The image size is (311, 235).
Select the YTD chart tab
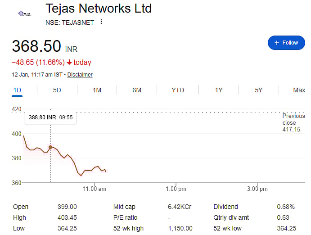click(x=178, y=90)
